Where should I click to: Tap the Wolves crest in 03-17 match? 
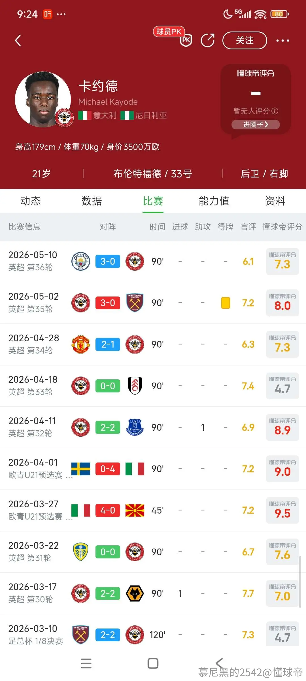coord(135,593)
